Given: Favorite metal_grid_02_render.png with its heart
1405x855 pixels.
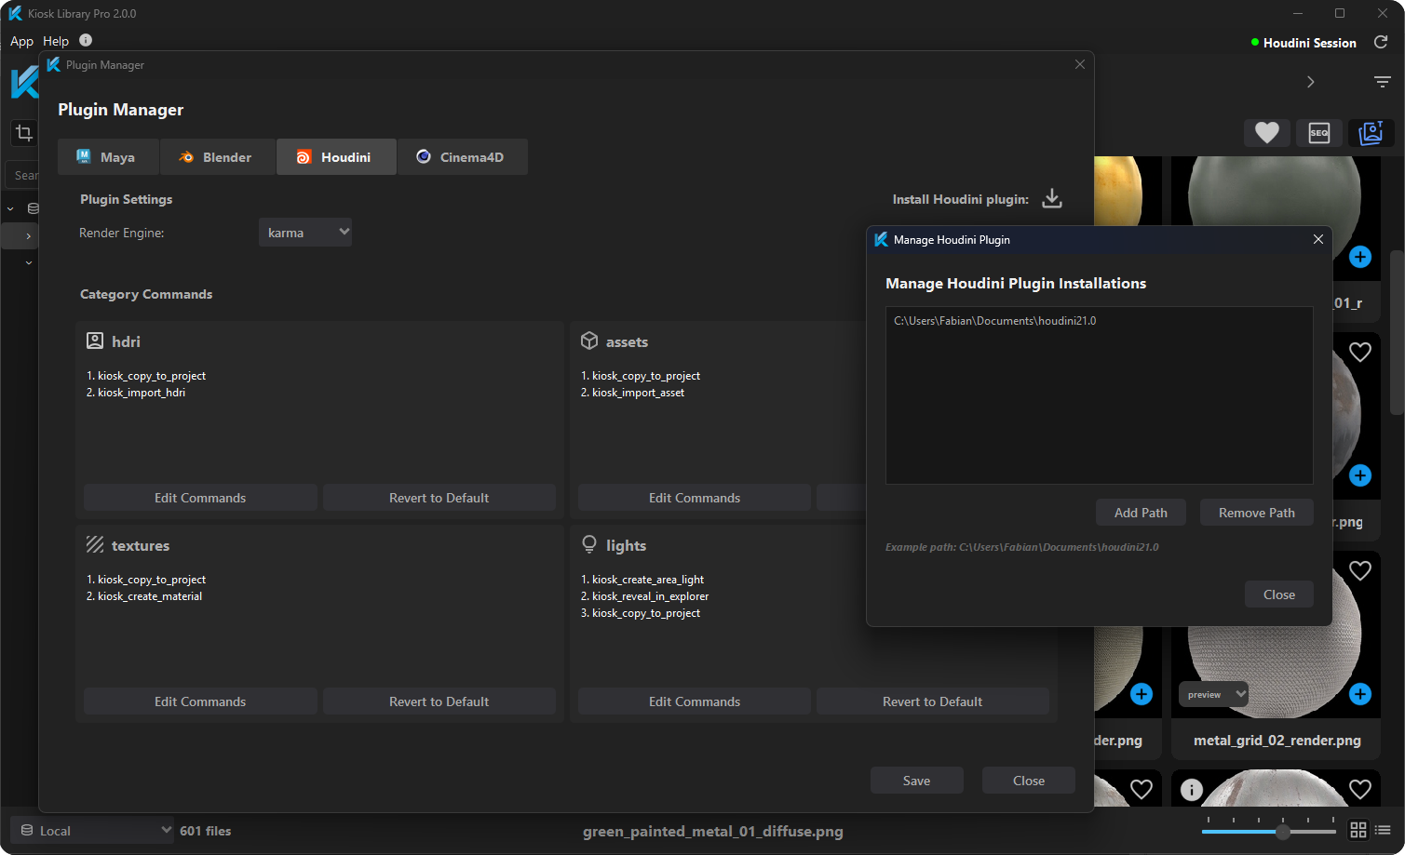Looking at the screenshot, I should [x=1359, y=569].
